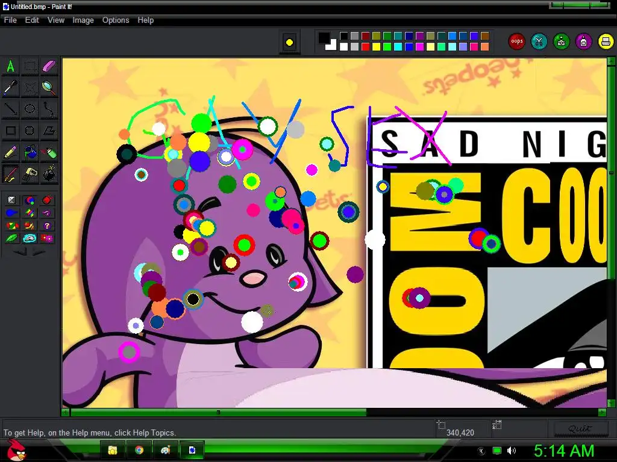Pick the magenta palette swatch
Screen dimensions: 617x462
point(420,47)
